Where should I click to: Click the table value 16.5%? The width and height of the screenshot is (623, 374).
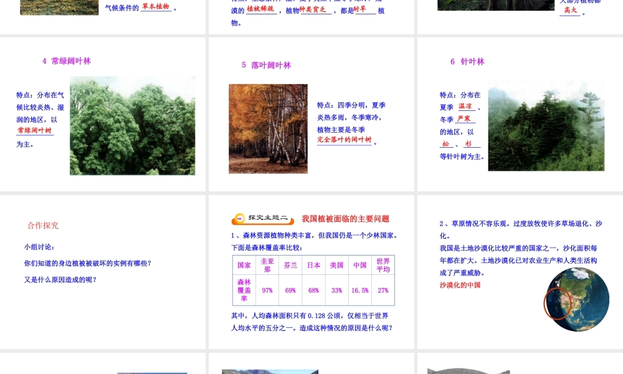360,290
